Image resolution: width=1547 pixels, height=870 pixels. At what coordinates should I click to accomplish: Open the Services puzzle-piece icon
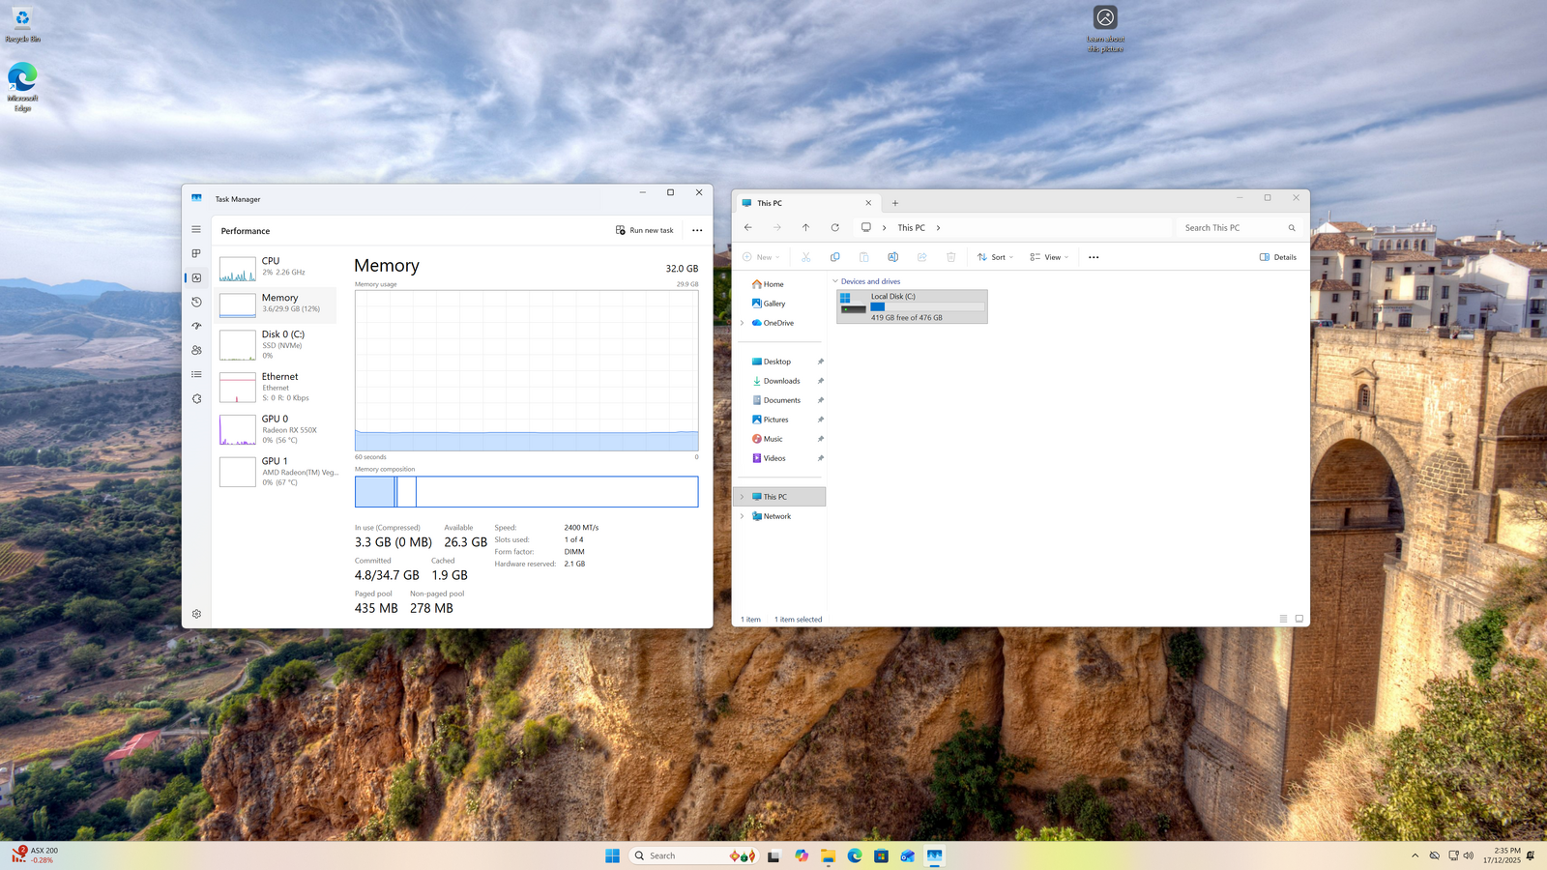(x=196, y=398)
